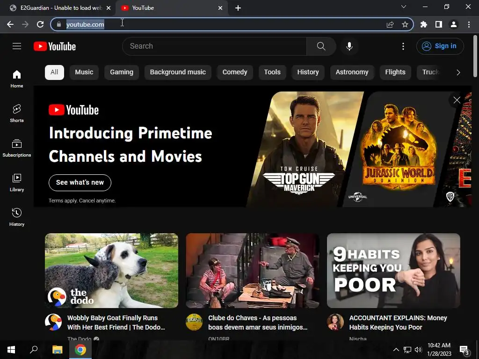The height and width of the screenshot is (359, 479).
Task: Open Subscriptions from the sidebar
Action: click(17, 148)
